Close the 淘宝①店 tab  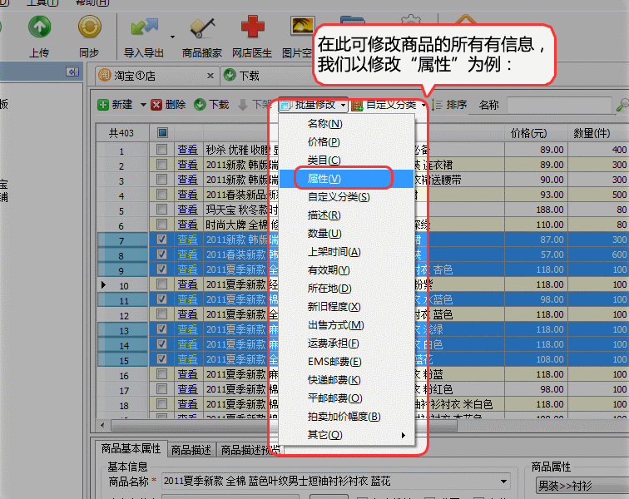point(210,76)
